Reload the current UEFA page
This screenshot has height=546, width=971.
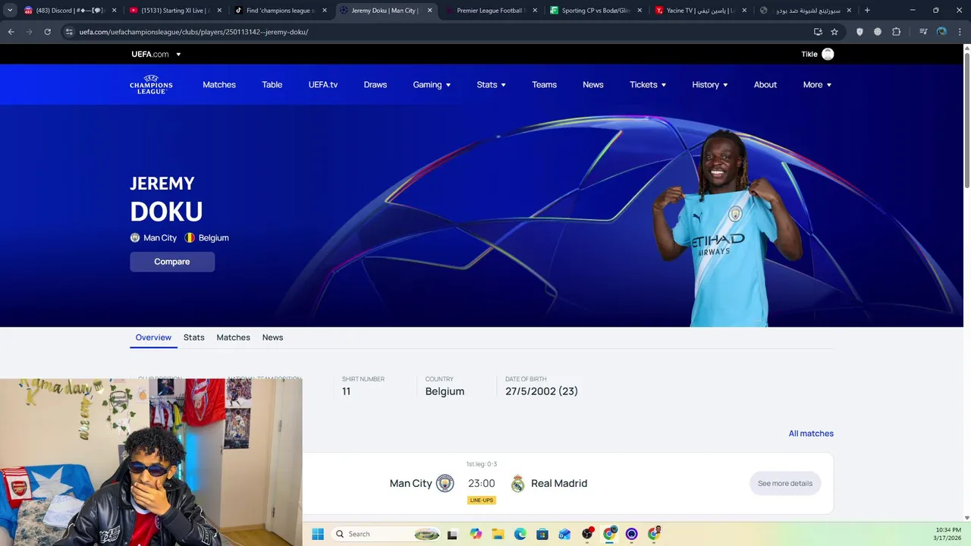pos(47,32)
